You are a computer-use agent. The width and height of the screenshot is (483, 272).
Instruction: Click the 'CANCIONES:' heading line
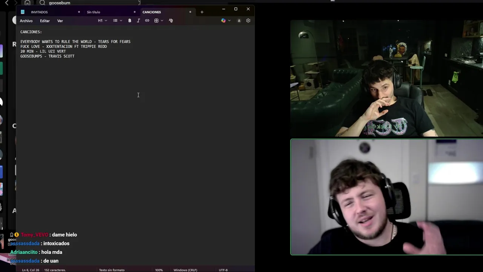click(31, 32)
